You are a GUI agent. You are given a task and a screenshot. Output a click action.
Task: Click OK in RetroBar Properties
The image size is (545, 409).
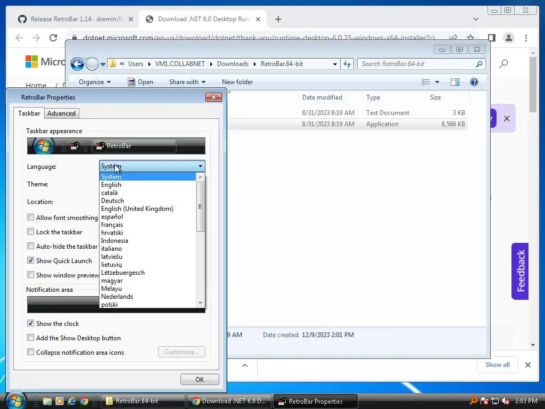pos(200,379)
